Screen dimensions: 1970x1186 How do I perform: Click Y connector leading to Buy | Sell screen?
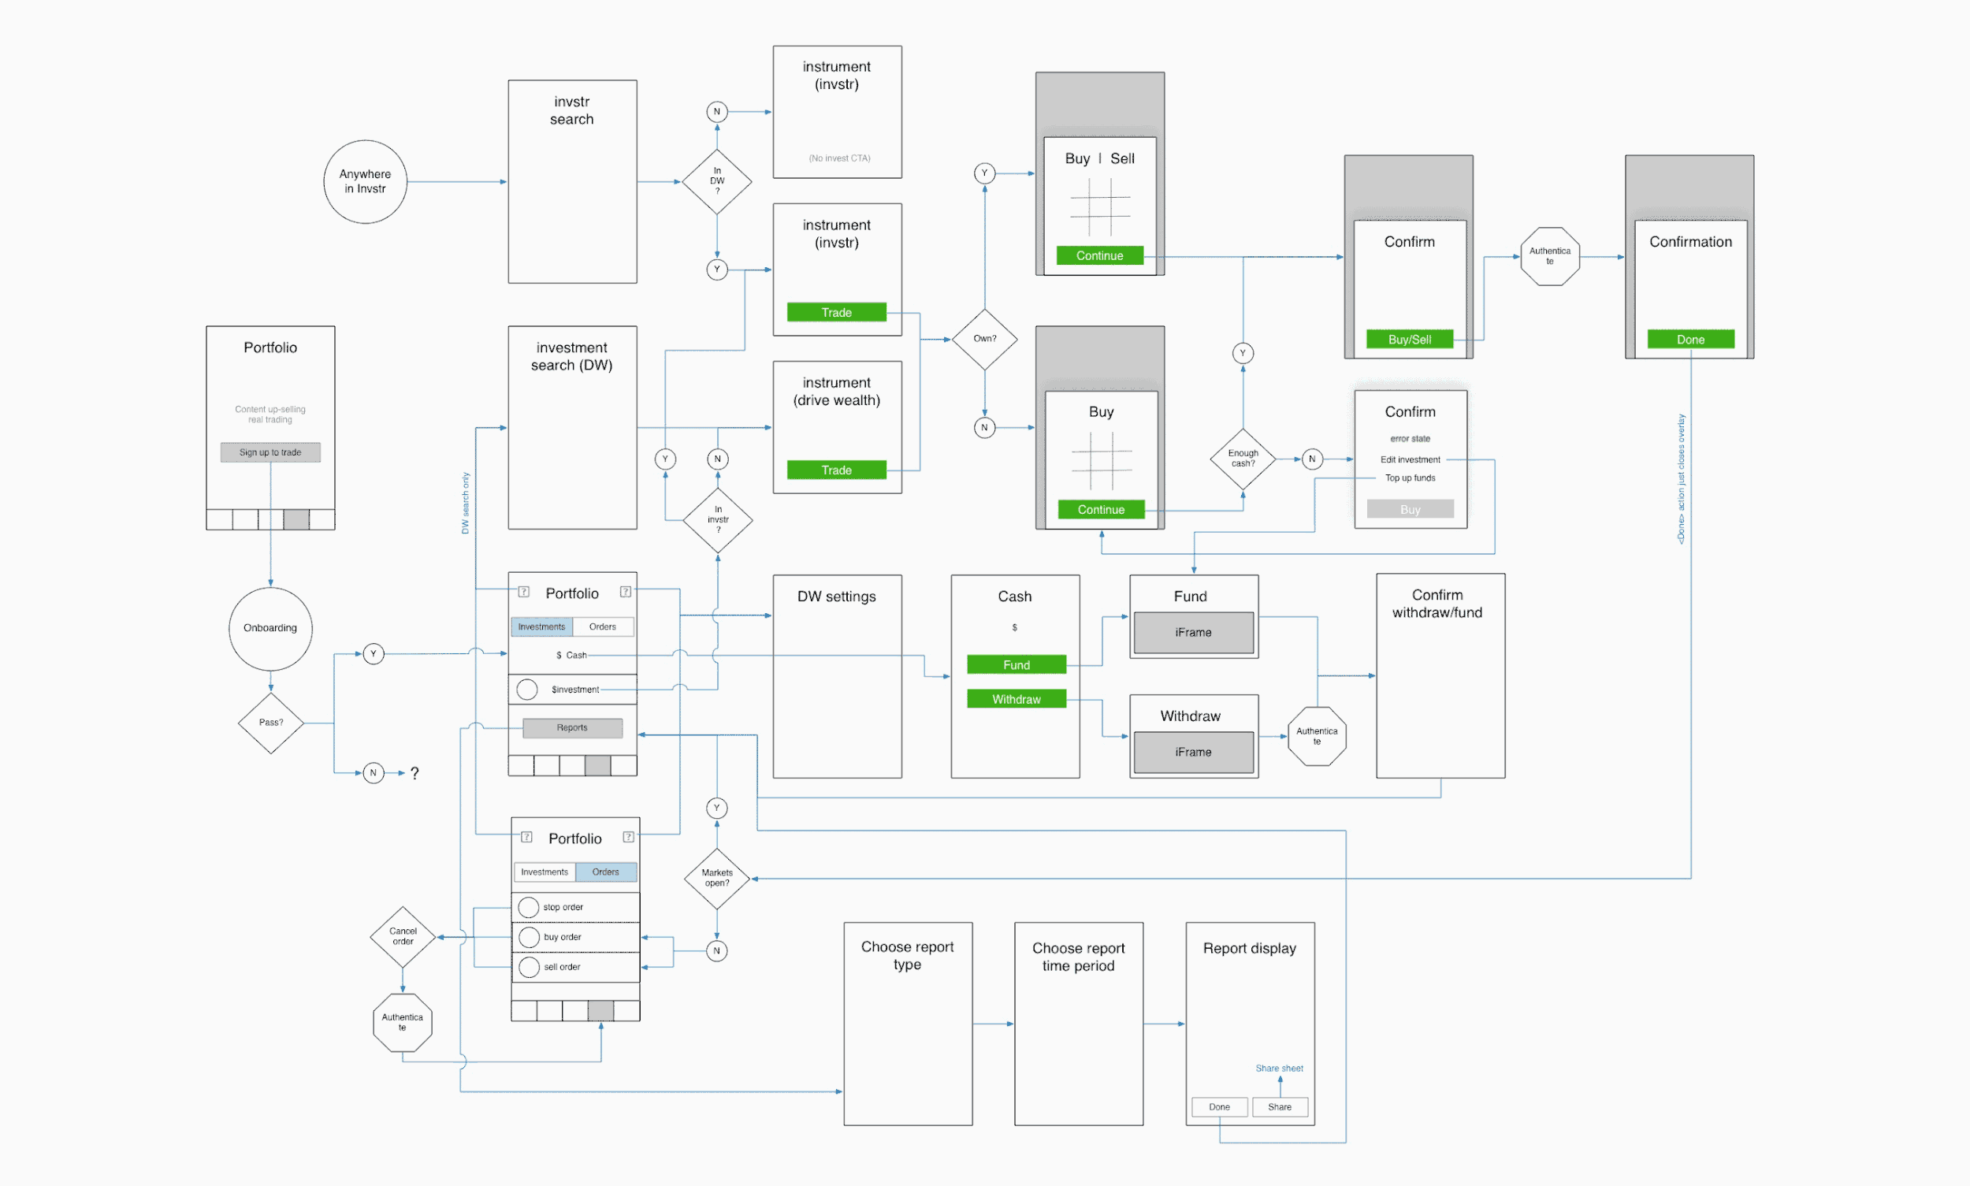click(984, 173)
